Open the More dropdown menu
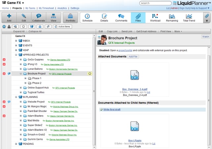The width and height of the screenshot is (212, 149). [178, 31]
